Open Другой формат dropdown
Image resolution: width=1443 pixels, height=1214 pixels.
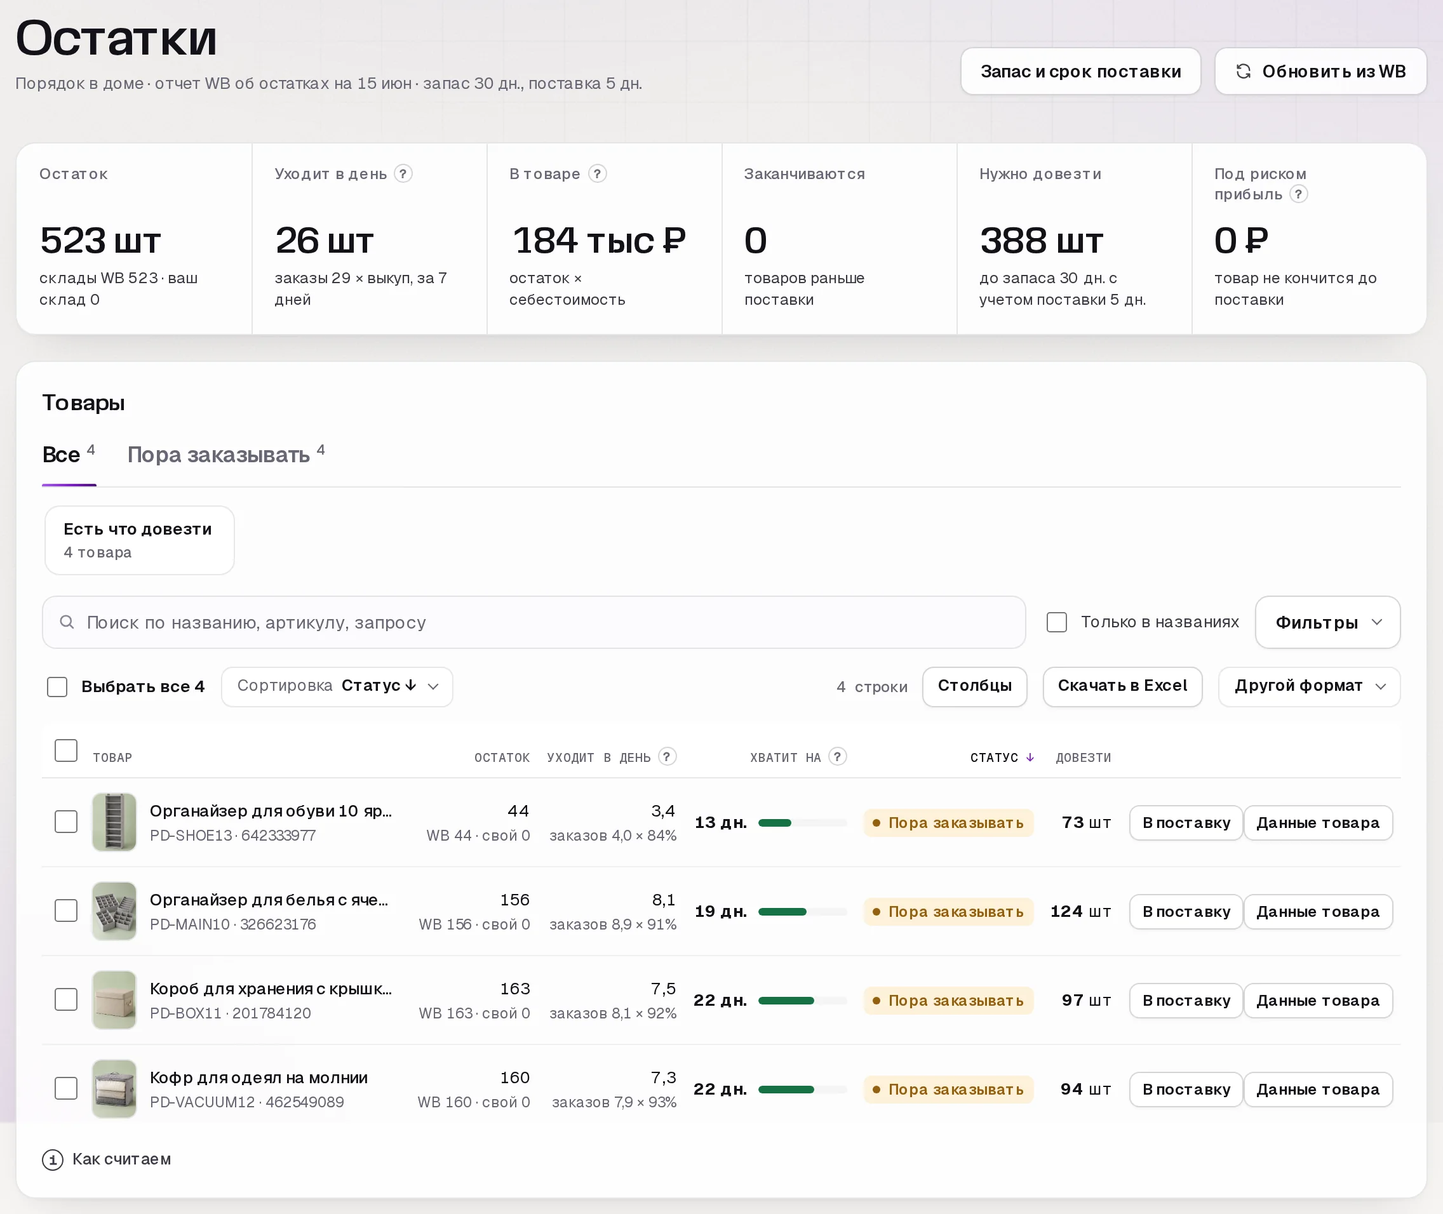click(1309, 686)
